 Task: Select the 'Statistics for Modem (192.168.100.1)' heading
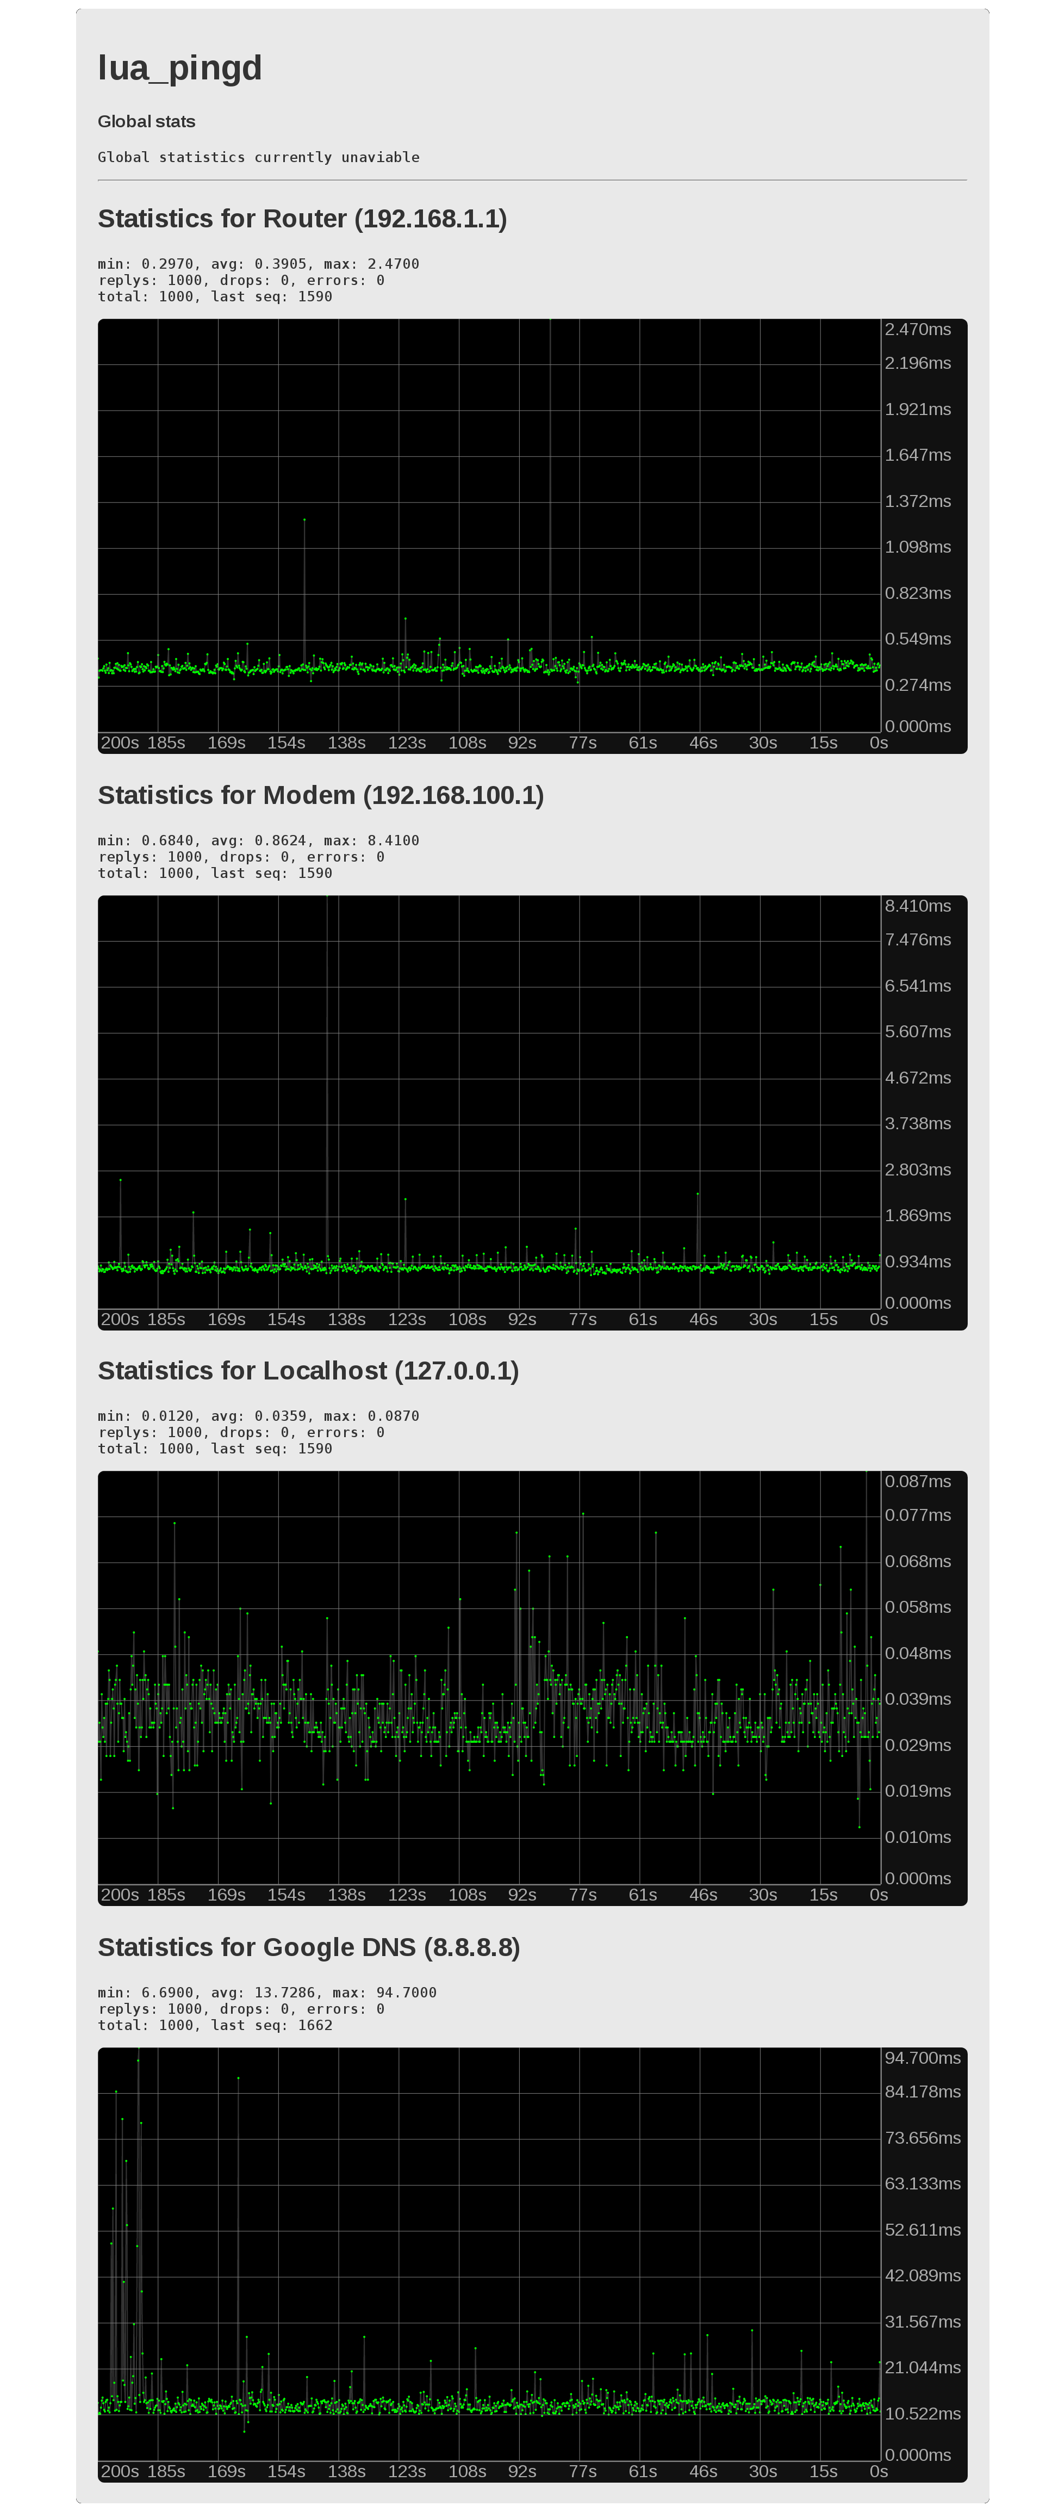coord(322,795)
